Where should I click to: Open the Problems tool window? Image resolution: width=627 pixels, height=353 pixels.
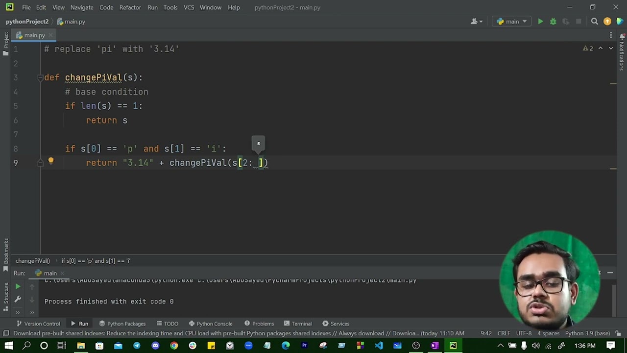(x=259, y=324)
